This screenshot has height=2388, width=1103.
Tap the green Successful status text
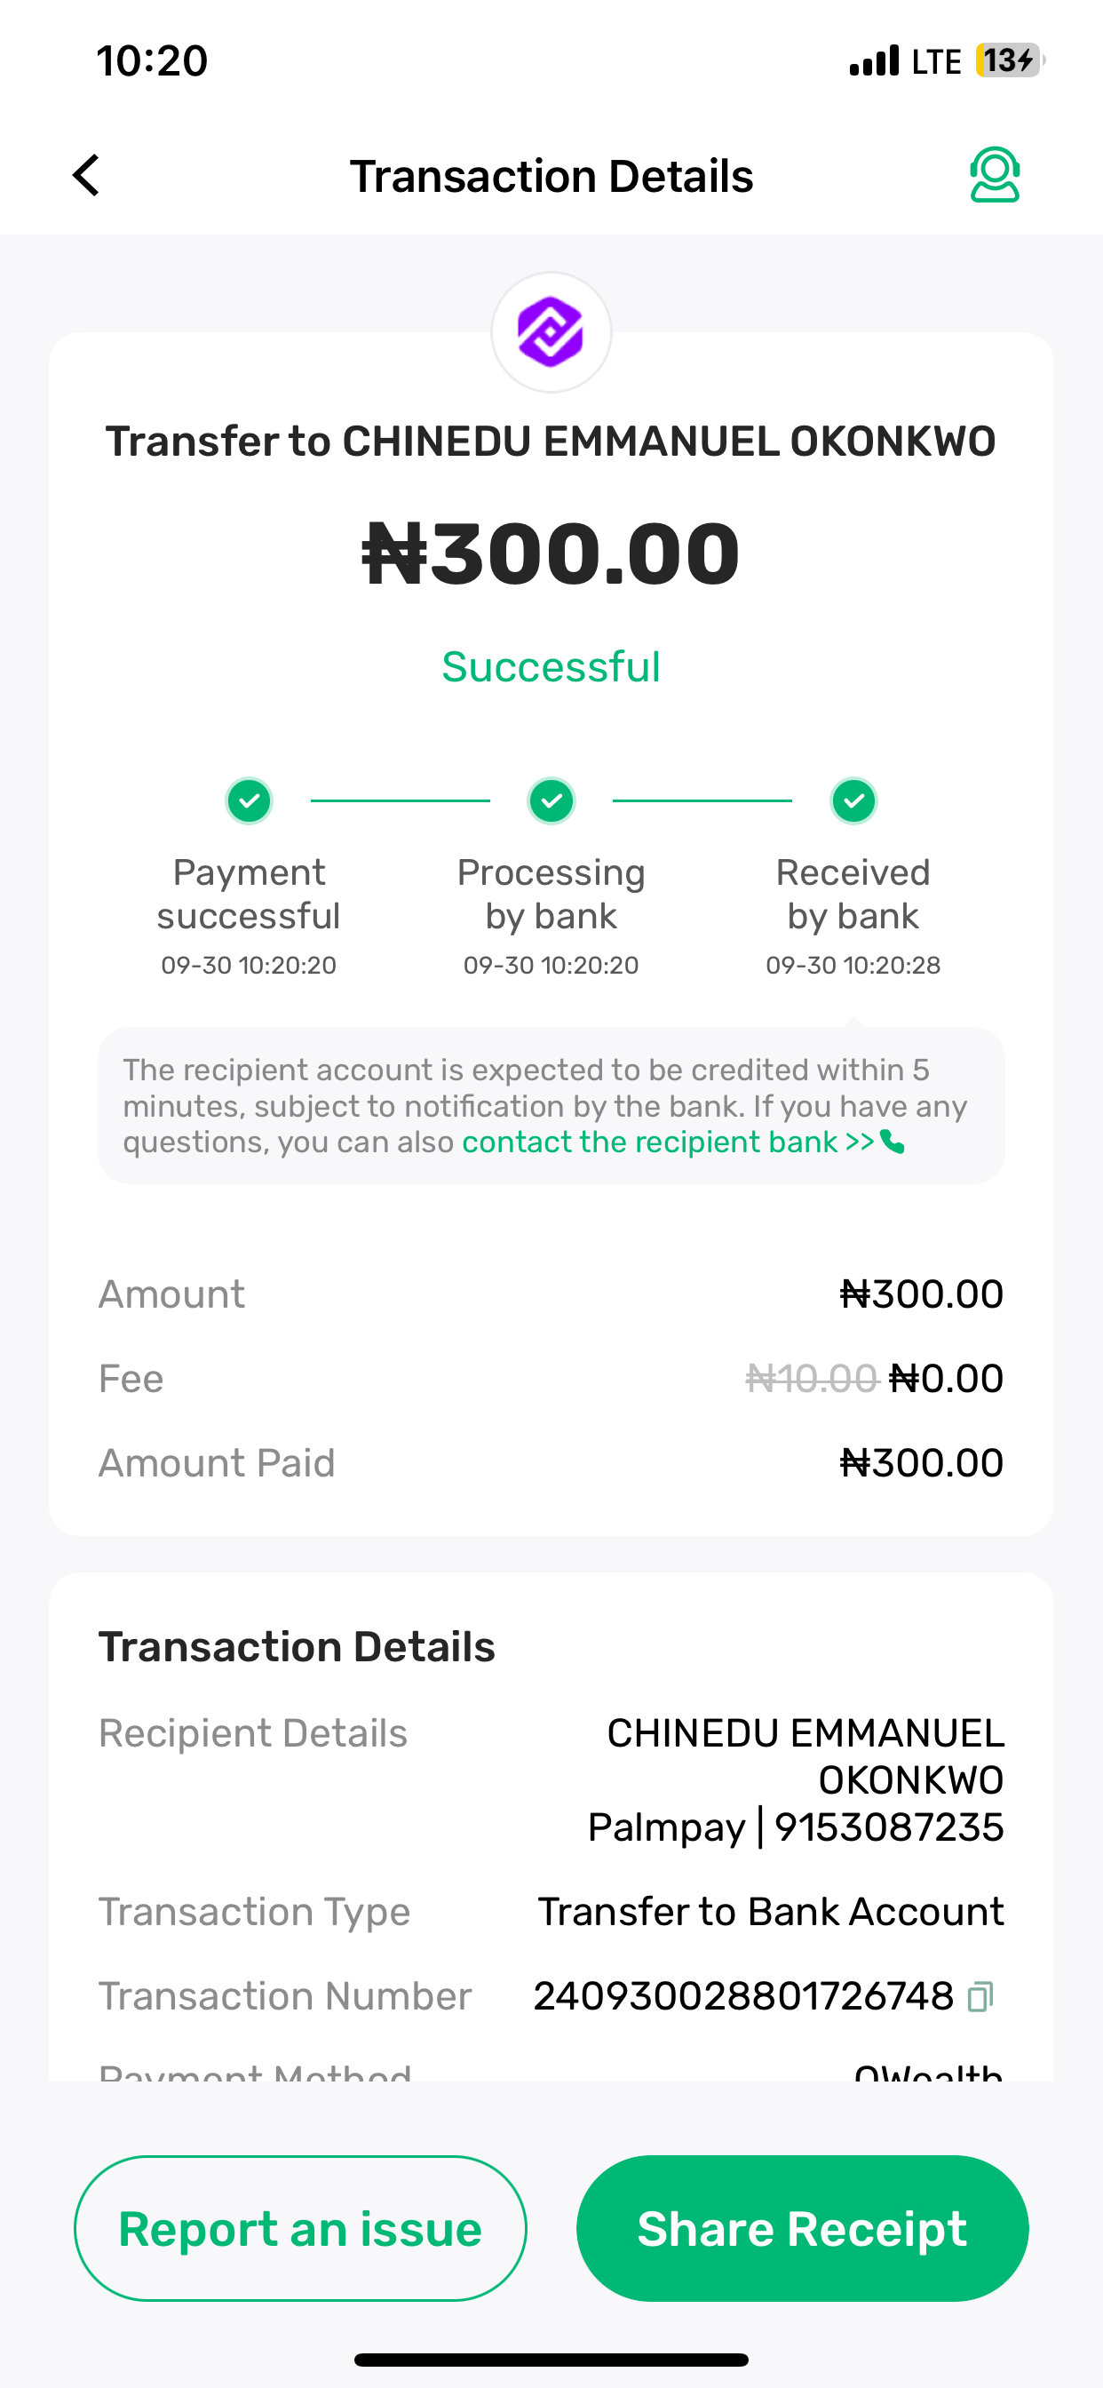[551, 666]
